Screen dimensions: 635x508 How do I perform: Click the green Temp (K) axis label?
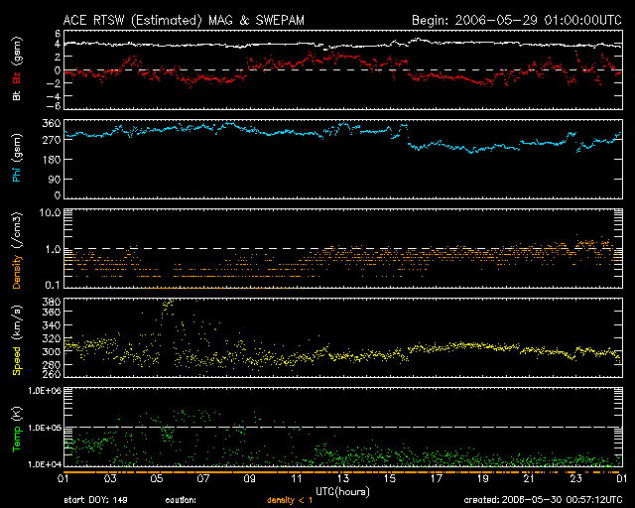click(x=16, y=428)
